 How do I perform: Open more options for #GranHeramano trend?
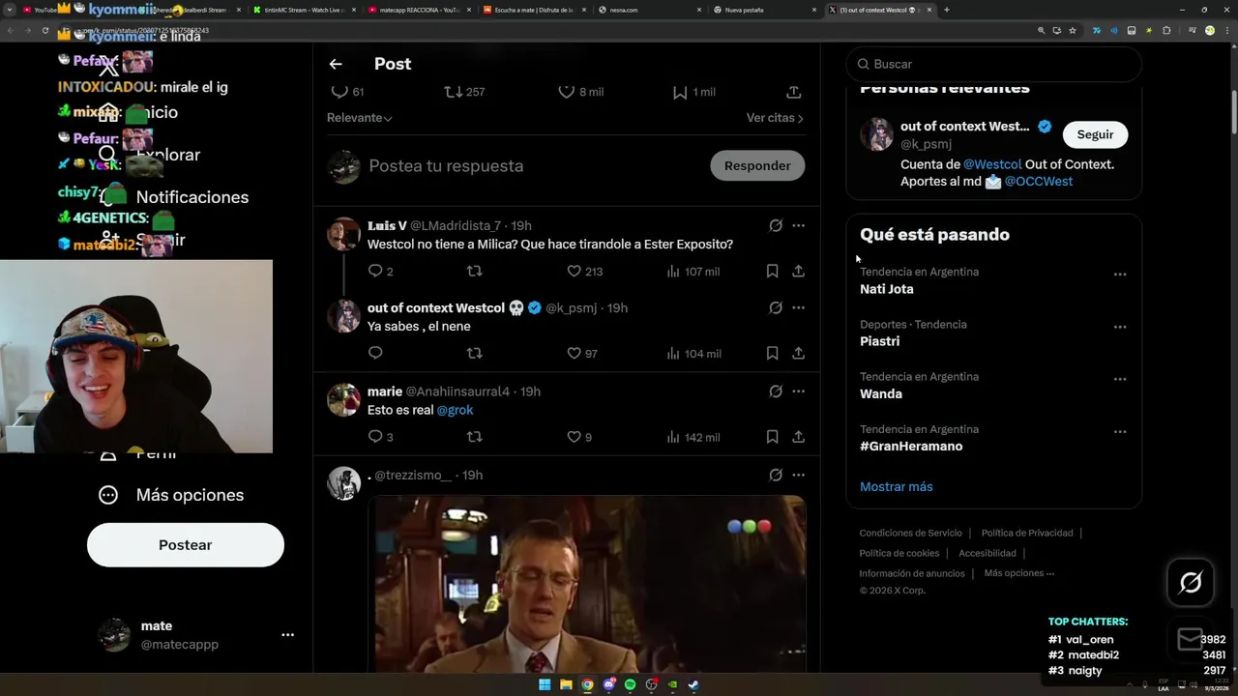1120,432
